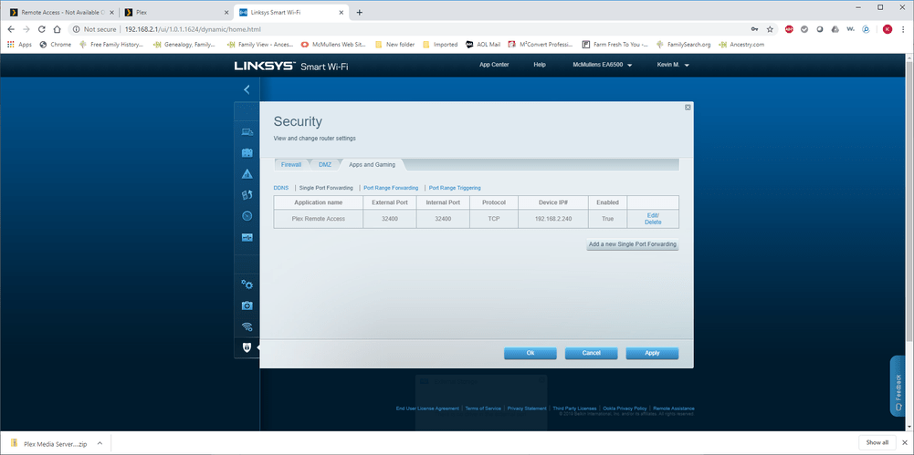Click the Cancel button
Screen dimensions: 914x455
[591, 353]
